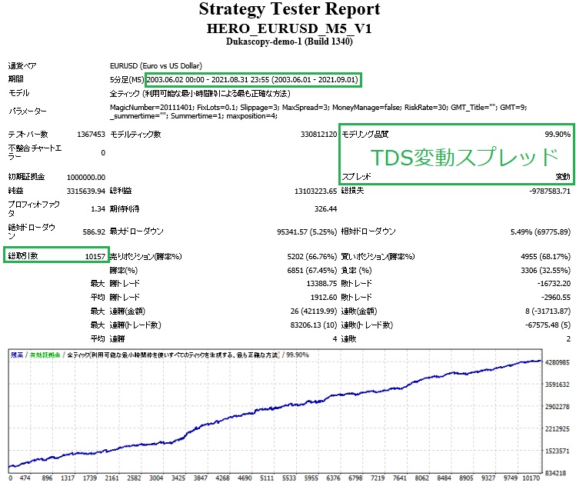Click the gross profit value 13103223.65
The width and height of the screenshot is (576, 483).
tap(315, 191)
